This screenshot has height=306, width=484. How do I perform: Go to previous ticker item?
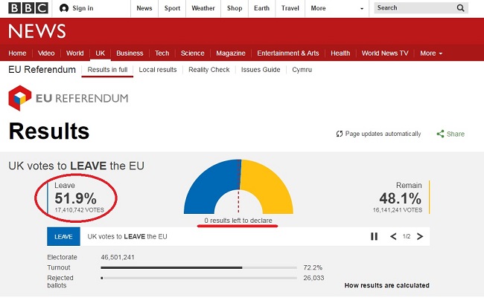tap(394, 236)
